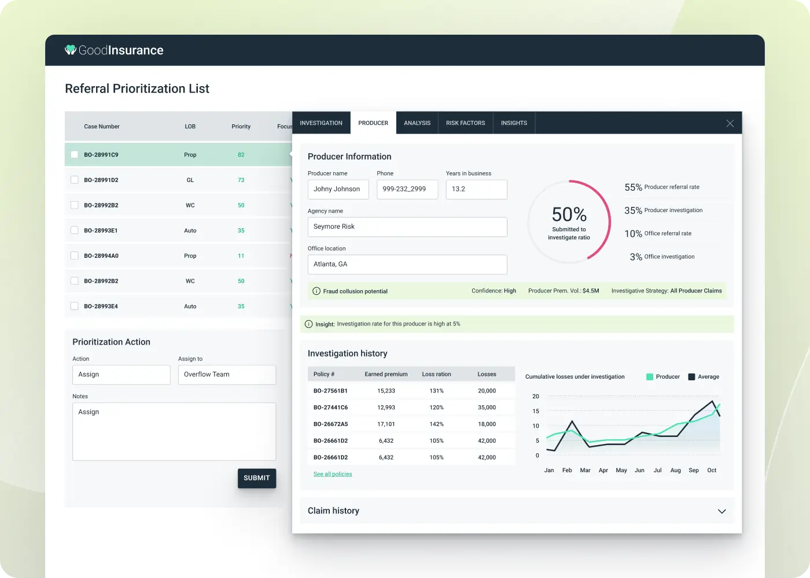The height and width of the screenshot is (578, 810).
Task: Click the GoodInsurance heart logo icon
Action: coord(71,50)
